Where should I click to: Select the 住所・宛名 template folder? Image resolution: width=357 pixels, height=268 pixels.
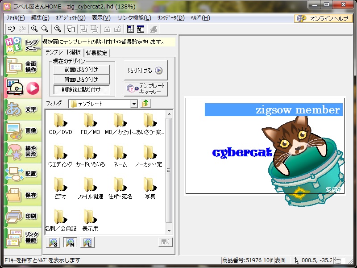120,188
